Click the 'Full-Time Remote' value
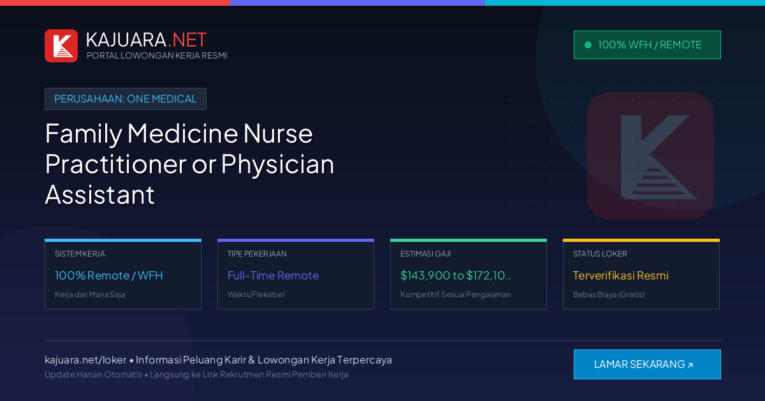 pyautogui.click(x=273, y=276)
